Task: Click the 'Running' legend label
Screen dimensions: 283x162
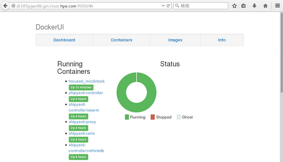Action: coord(138,117)
